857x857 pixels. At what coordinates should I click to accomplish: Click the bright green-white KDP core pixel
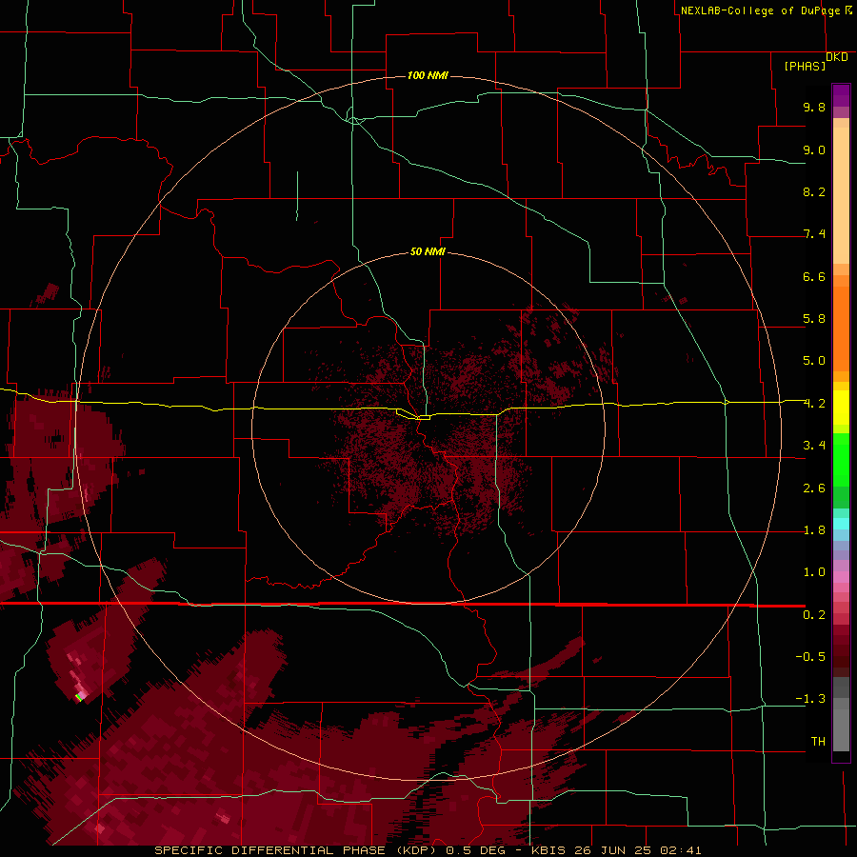79,697
